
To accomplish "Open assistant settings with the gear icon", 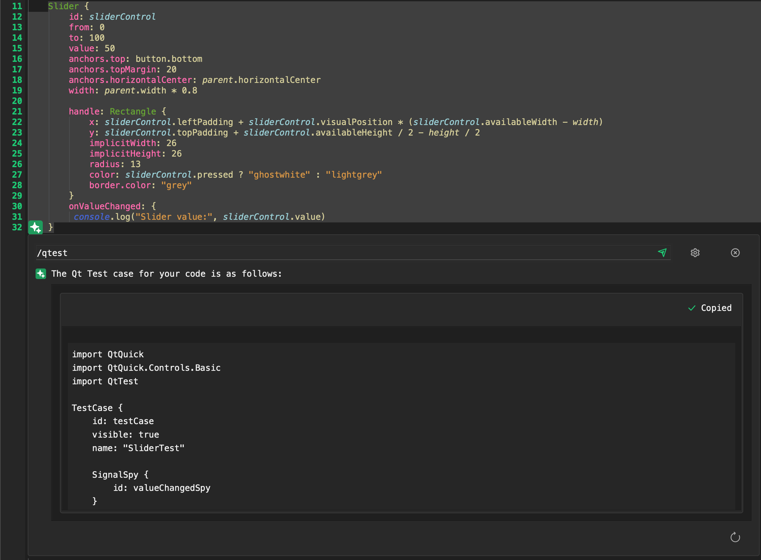I will pos(695,253).
